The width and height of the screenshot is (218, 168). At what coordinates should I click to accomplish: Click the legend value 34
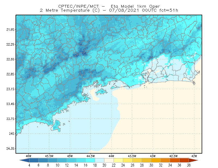[170, 165]
